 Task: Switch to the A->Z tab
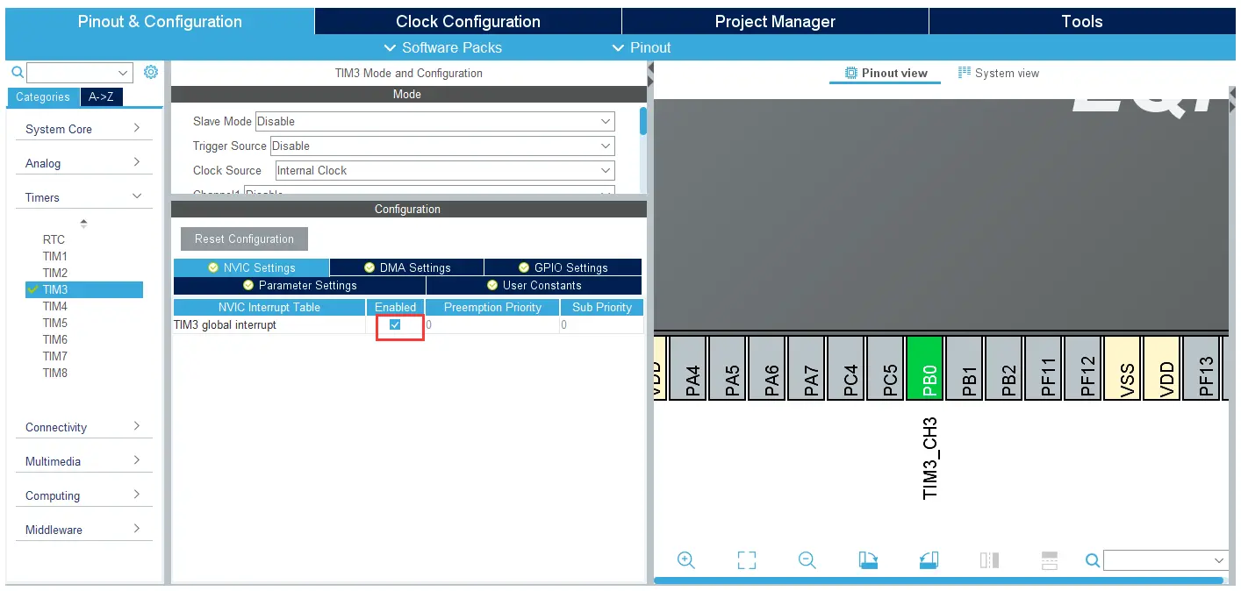[x=102, y=96]
